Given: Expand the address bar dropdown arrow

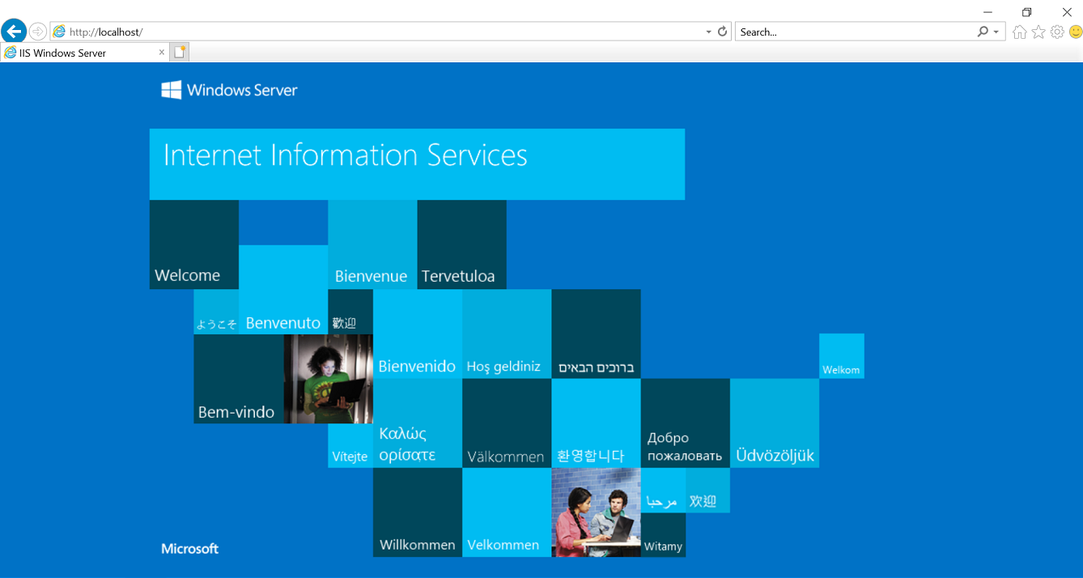Looking at the screenshot, I should pos(708,32).
